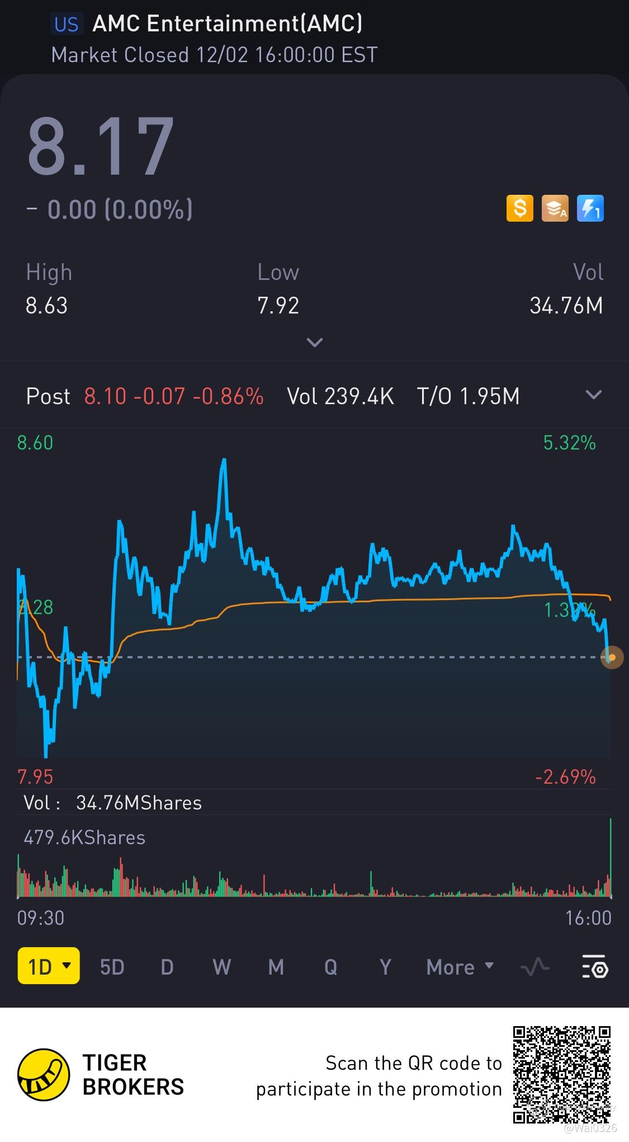
Task: Tap the blue lightning bolt badge icon
Action: pos(590,209)
